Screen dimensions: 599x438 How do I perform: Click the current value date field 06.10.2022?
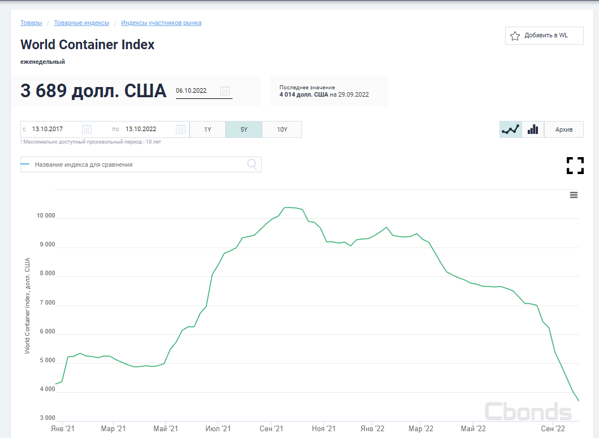[195, 90]
